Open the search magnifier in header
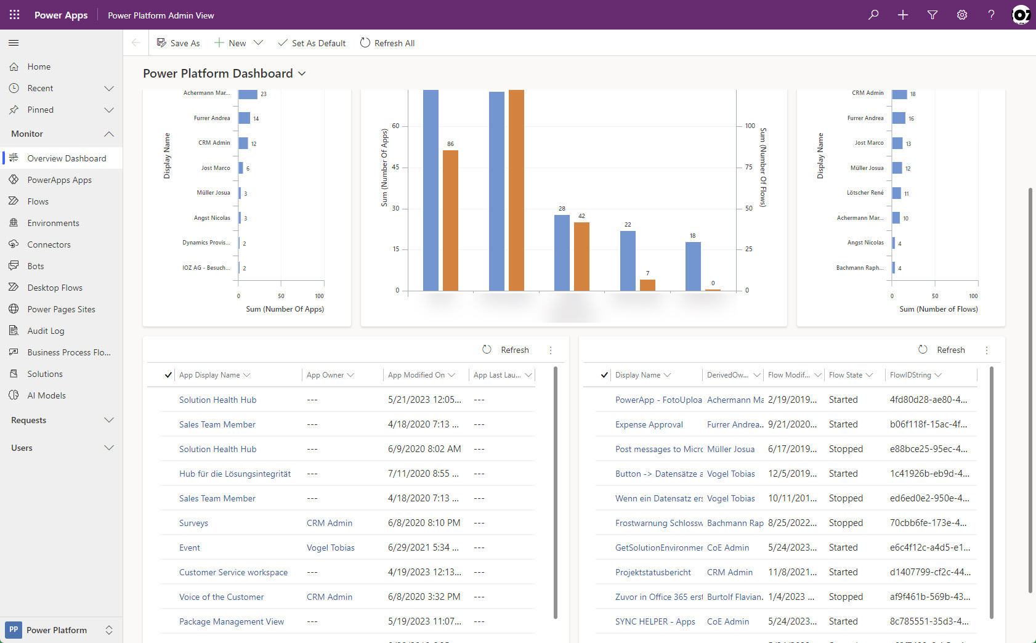This screenshot has width=1036, height=643. click(873, 15)
